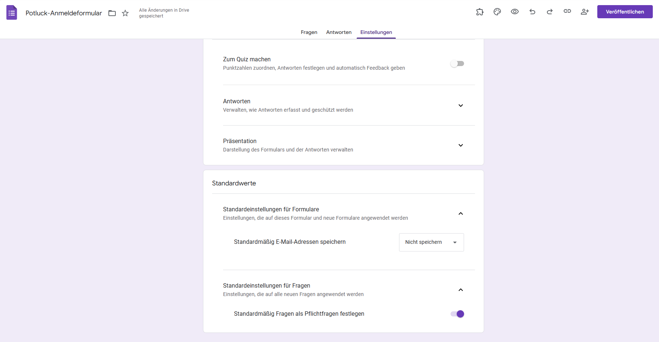Click the form title Potluck-Anmeldeformular
Image resolution: width=659 pixels, height=342 pixels.
pyautogui.click(x=64, y=13)
